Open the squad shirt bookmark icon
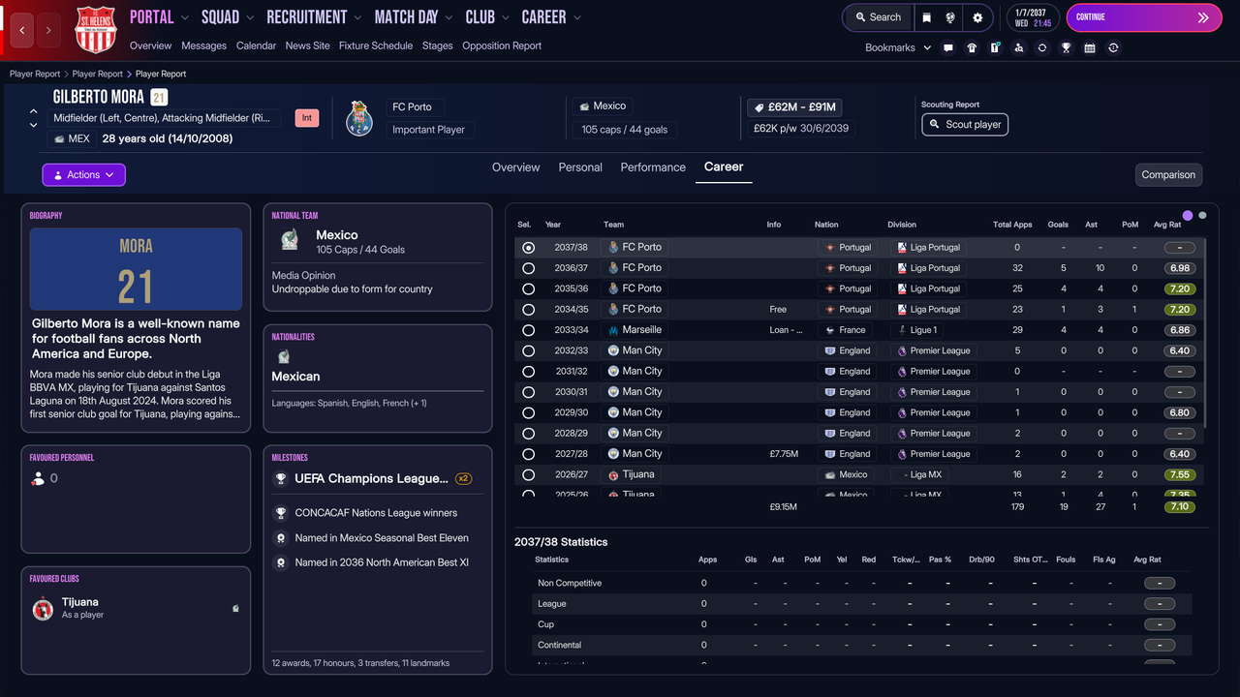1240x697 pixels. pyautogui.click(x=972, y=47)
